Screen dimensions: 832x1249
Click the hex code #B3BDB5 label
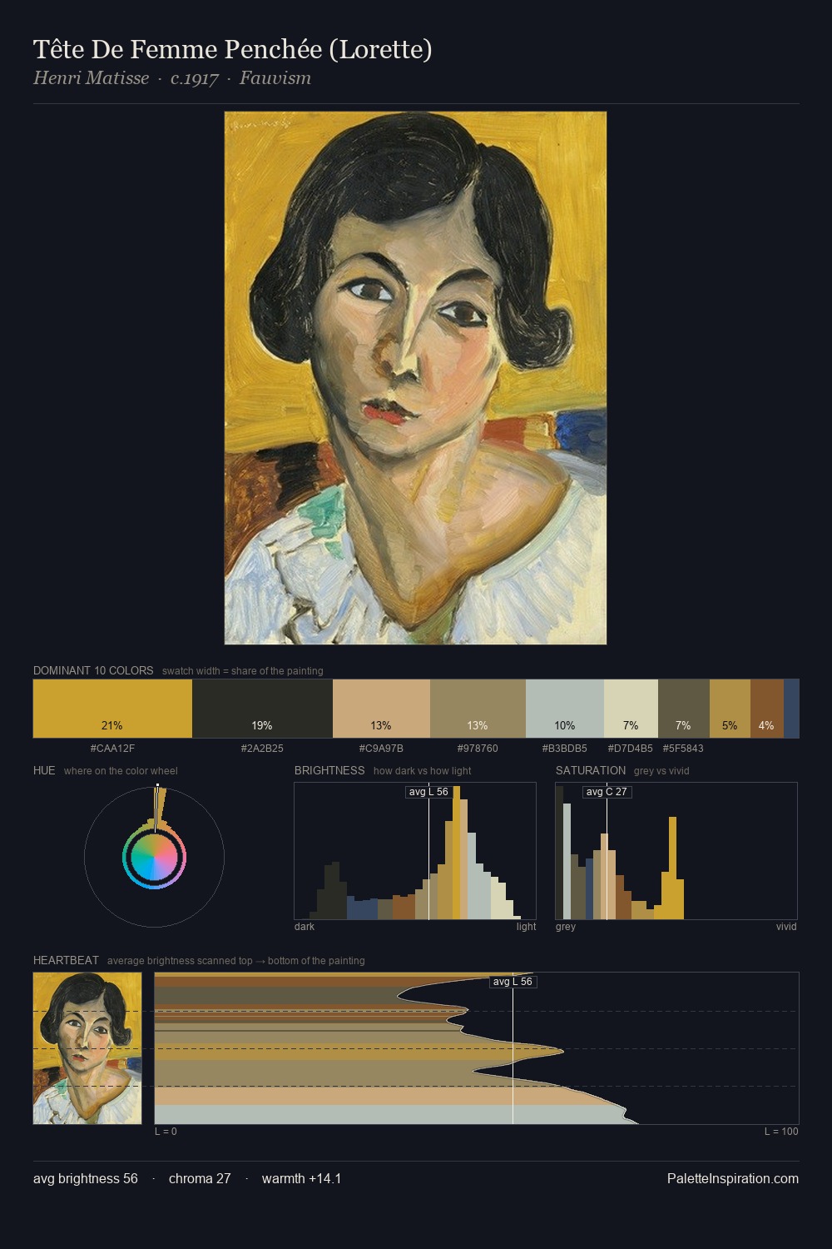565,749
